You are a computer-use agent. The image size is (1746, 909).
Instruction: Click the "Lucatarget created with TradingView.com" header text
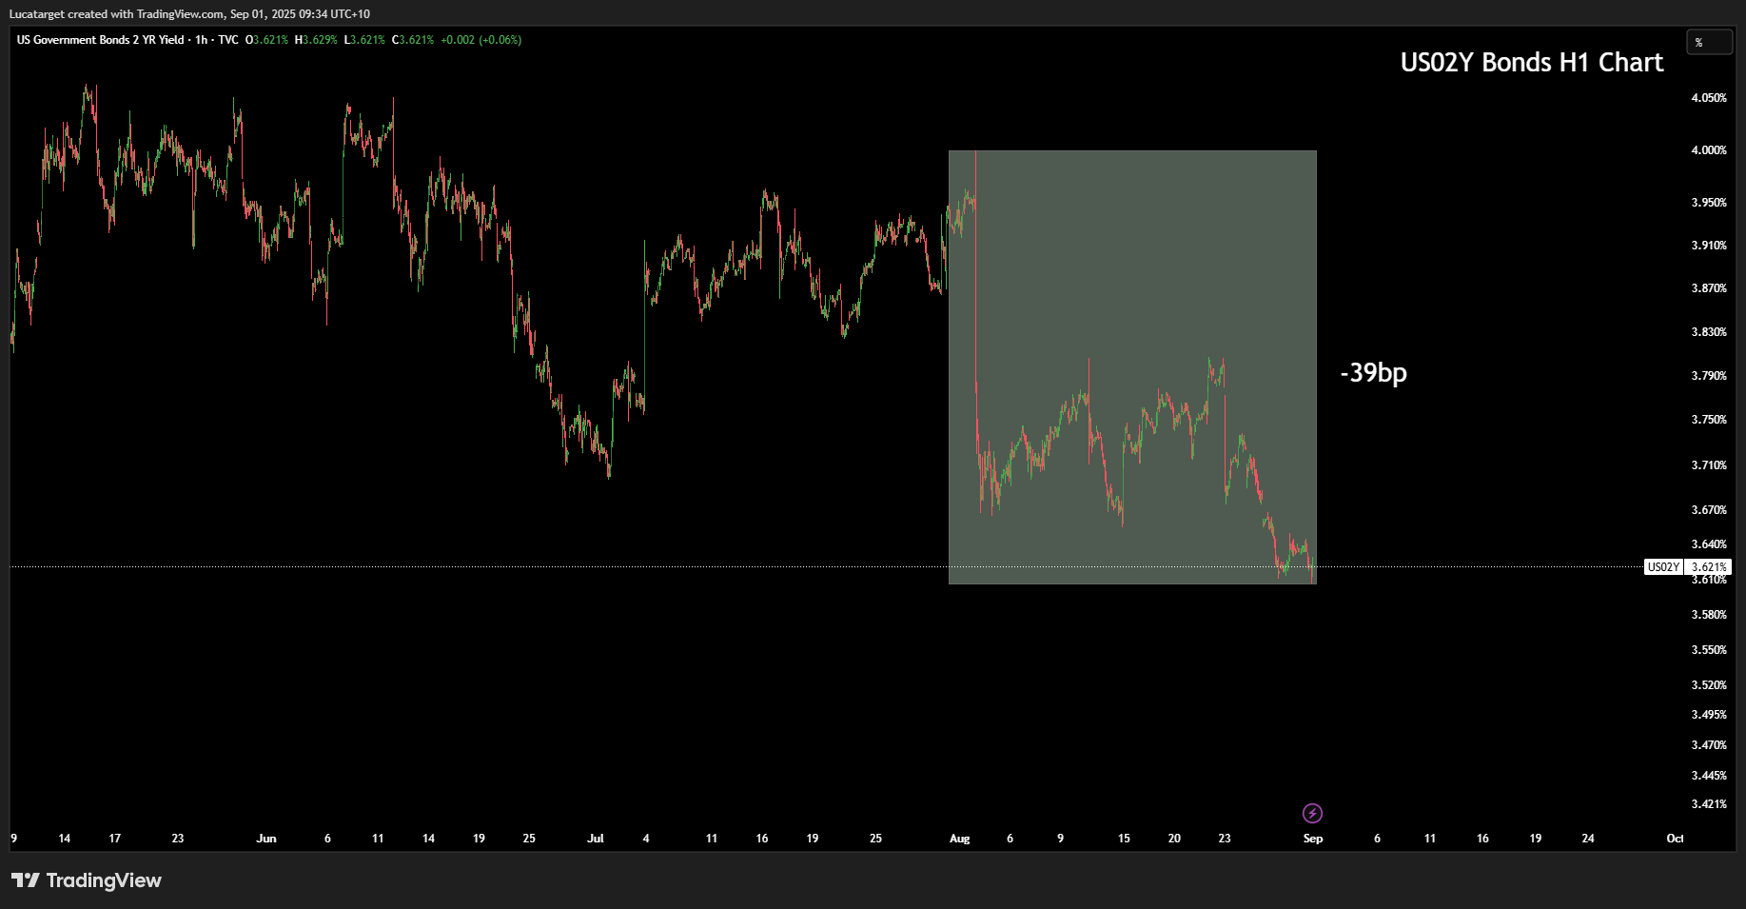click(117, 14)
